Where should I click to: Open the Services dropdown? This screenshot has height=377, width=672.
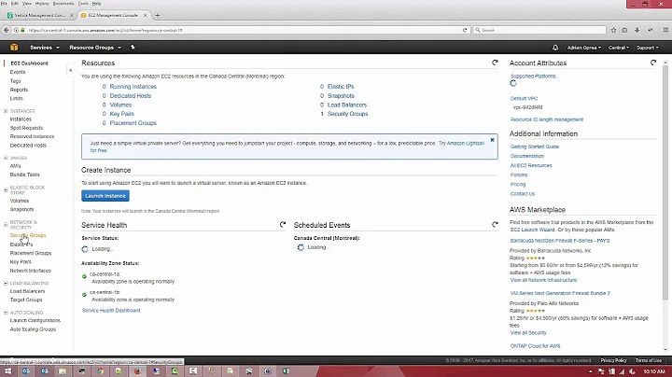click(45, 48)
